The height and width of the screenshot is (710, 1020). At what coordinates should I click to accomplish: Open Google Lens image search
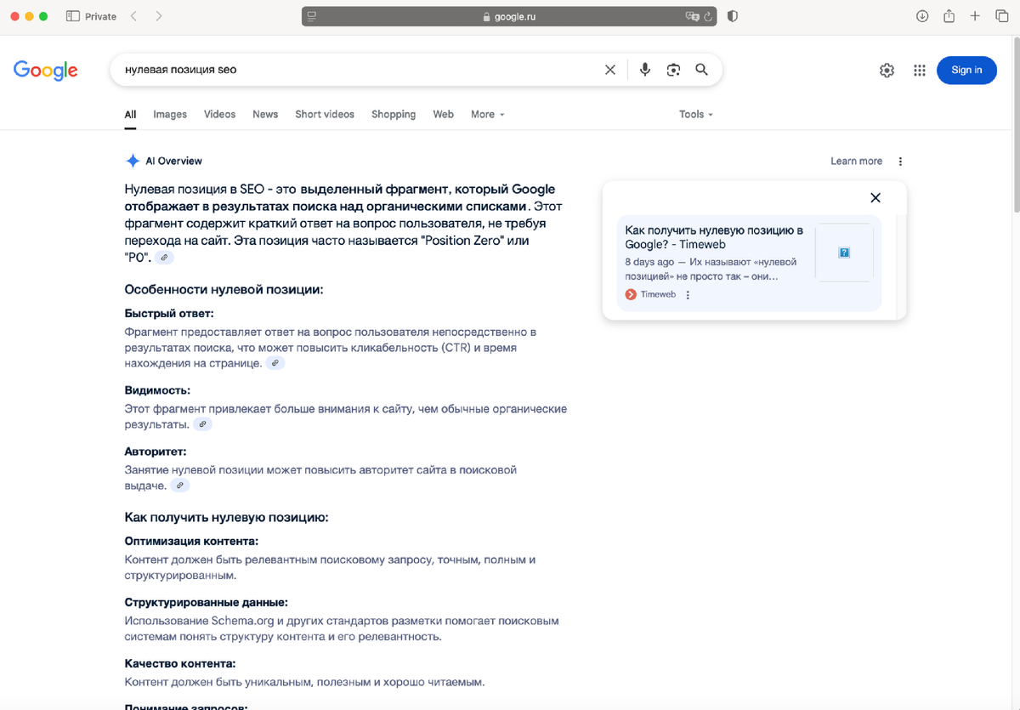(x=673, y=70)
